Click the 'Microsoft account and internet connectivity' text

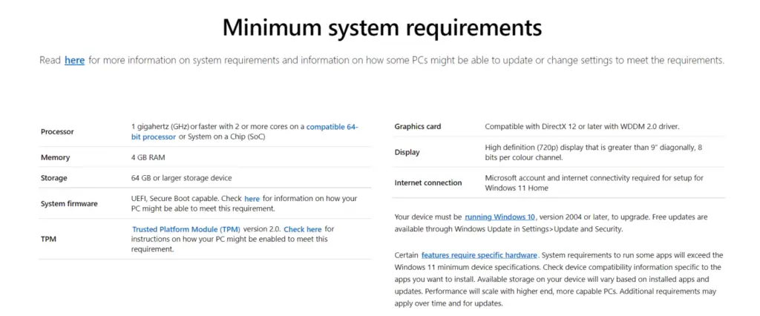tap(594, 182)
